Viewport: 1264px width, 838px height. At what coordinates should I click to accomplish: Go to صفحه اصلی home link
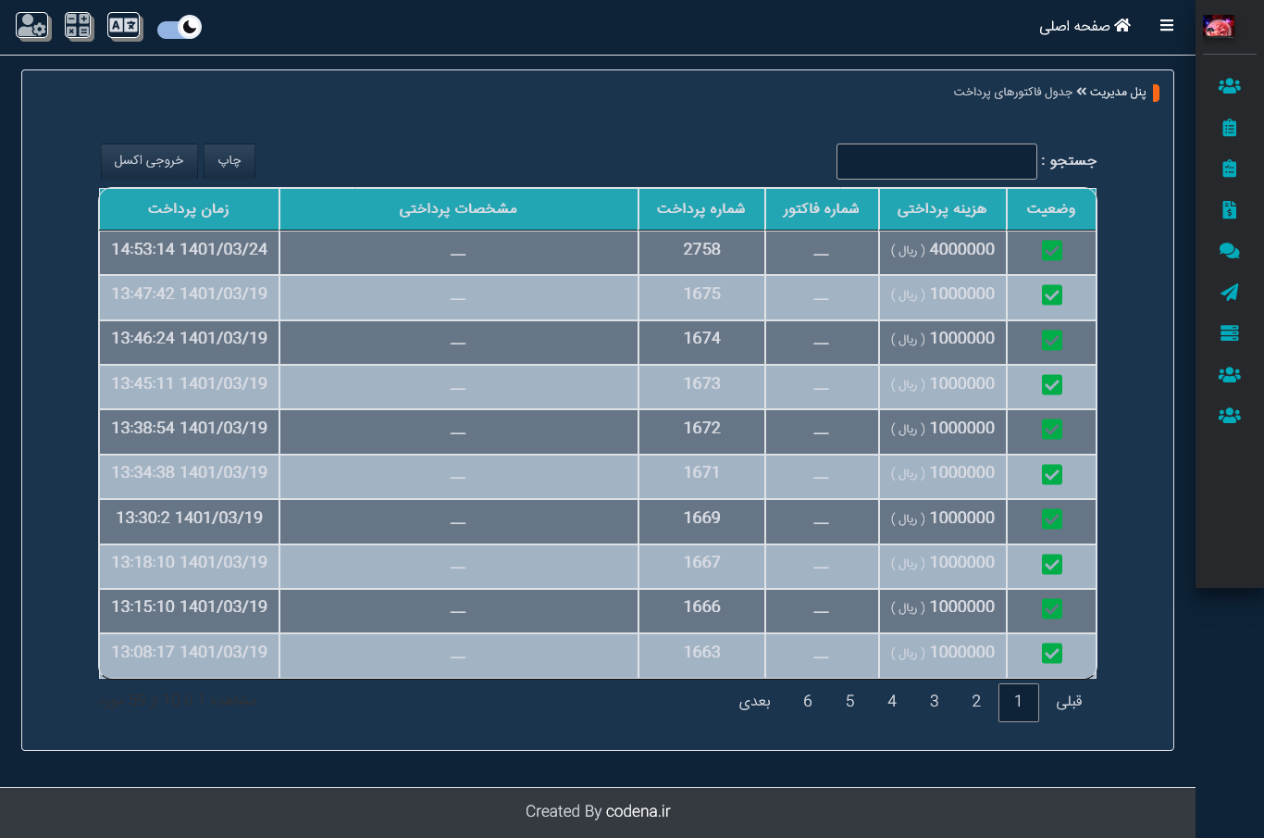1084,26
